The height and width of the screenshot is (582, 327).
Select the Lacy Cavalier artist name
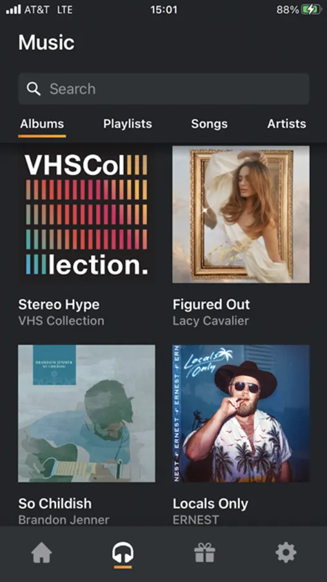click(211, 321)
